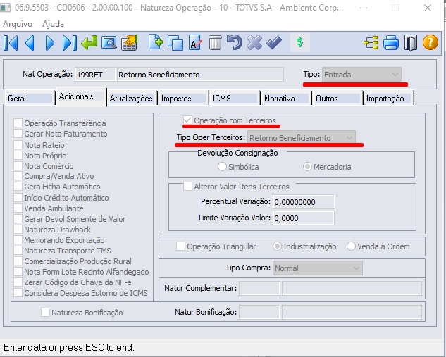Switch to the Importação tab

pyautogui.click(x=388, y=99)
